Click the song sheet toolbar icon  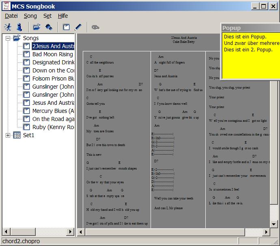pos(66,27)
